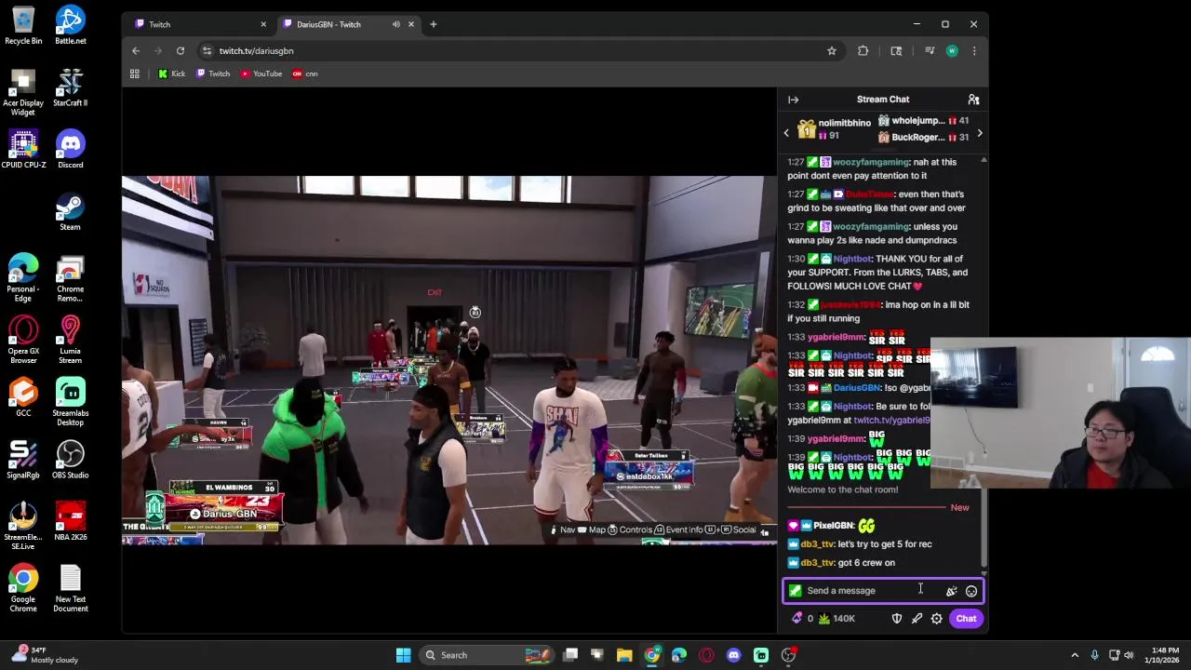Open Chrome profile avatar
Viewport: 1191px width, 670px height.
[952, 51]
